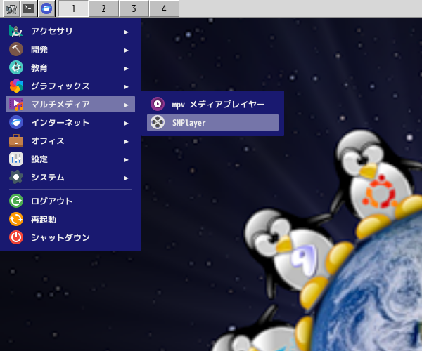Click the 教育 category icon
This screenshot has width=422, height=351.
click(x=16, y=67)
